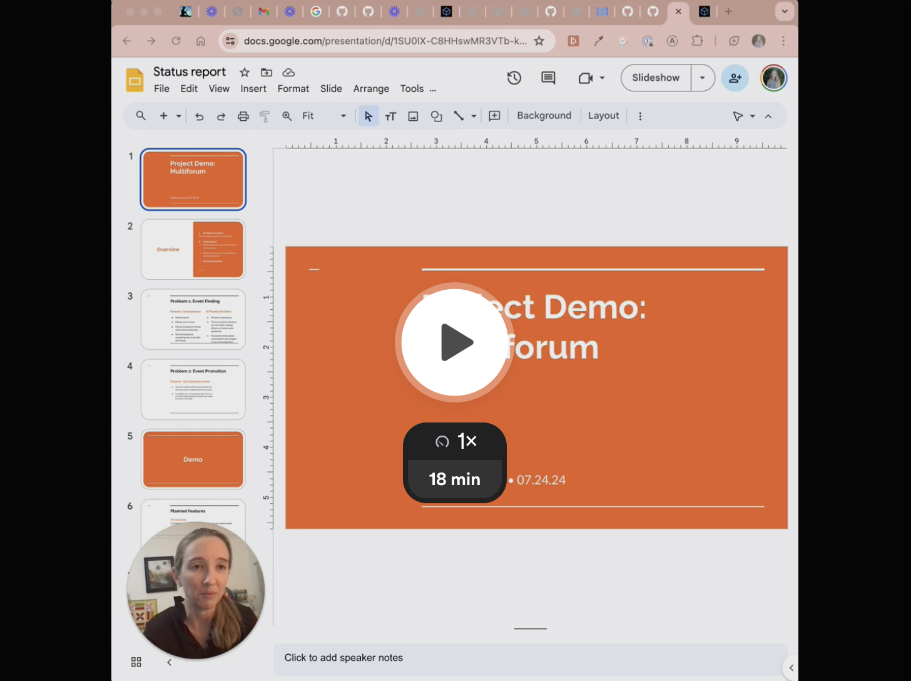
Task: Click the grid view icon
Action: (136, 662)
